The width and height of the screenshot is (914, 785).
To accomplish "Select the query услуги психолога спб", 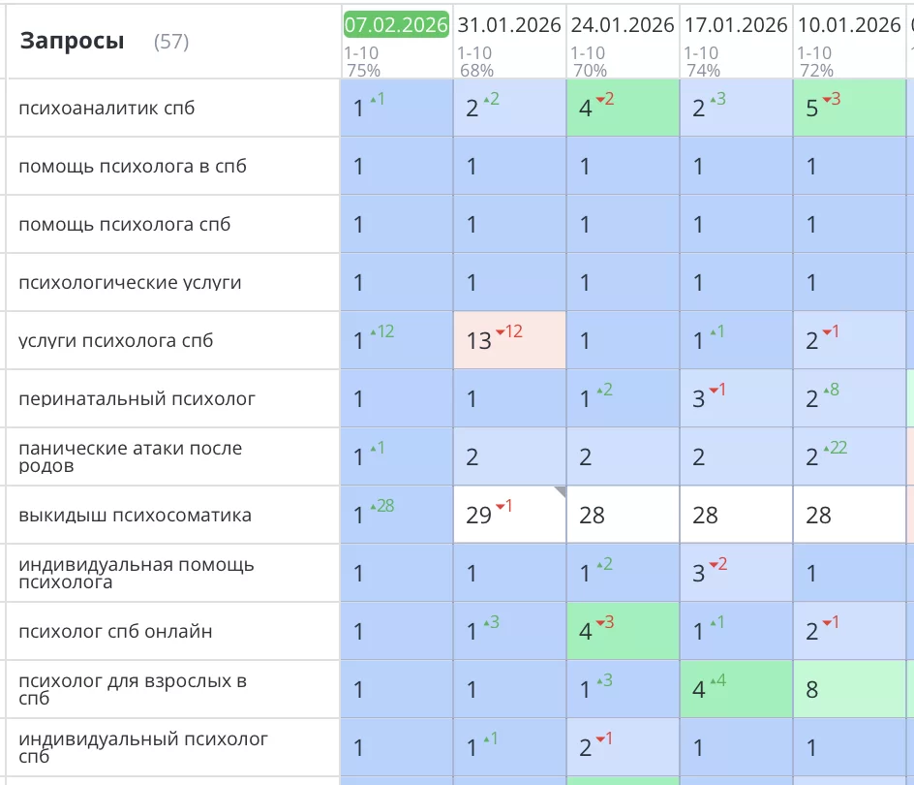I will (x=115, y=340).
